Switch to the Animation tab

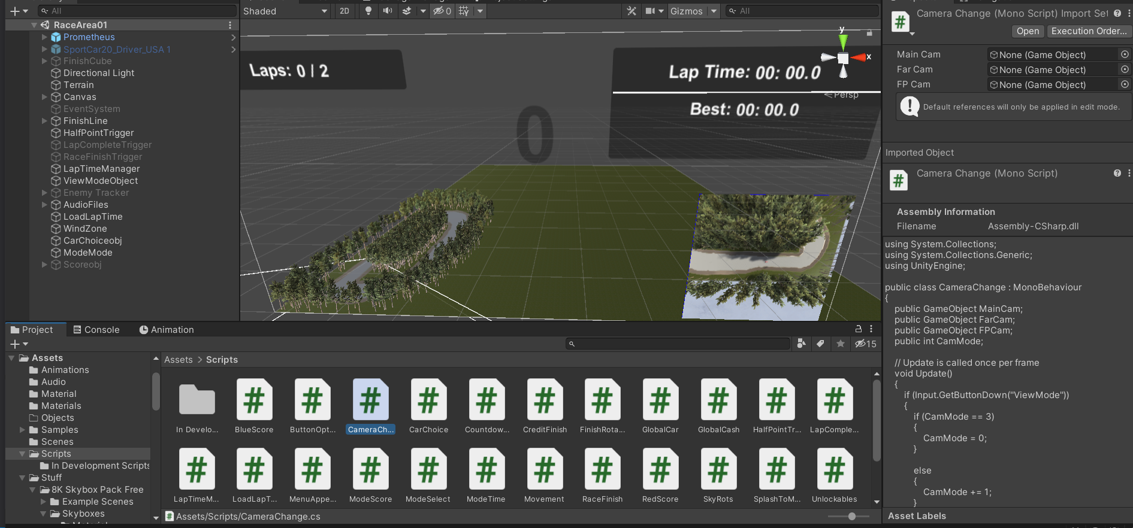(167, 330)
